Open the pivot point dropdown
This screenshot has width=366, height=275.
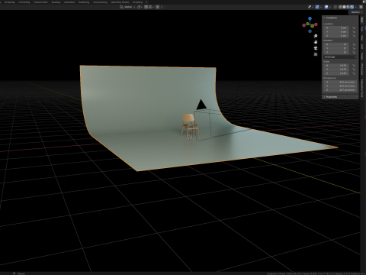tap(140, 7)
